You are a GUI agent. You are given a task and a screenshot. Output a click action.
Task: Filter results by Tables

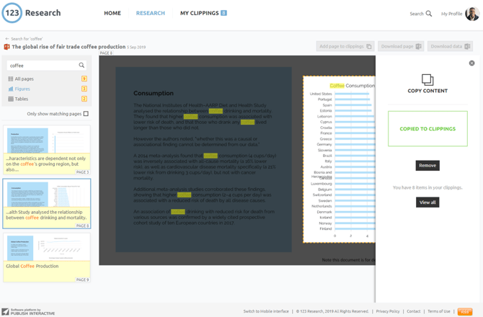(22, 99)
